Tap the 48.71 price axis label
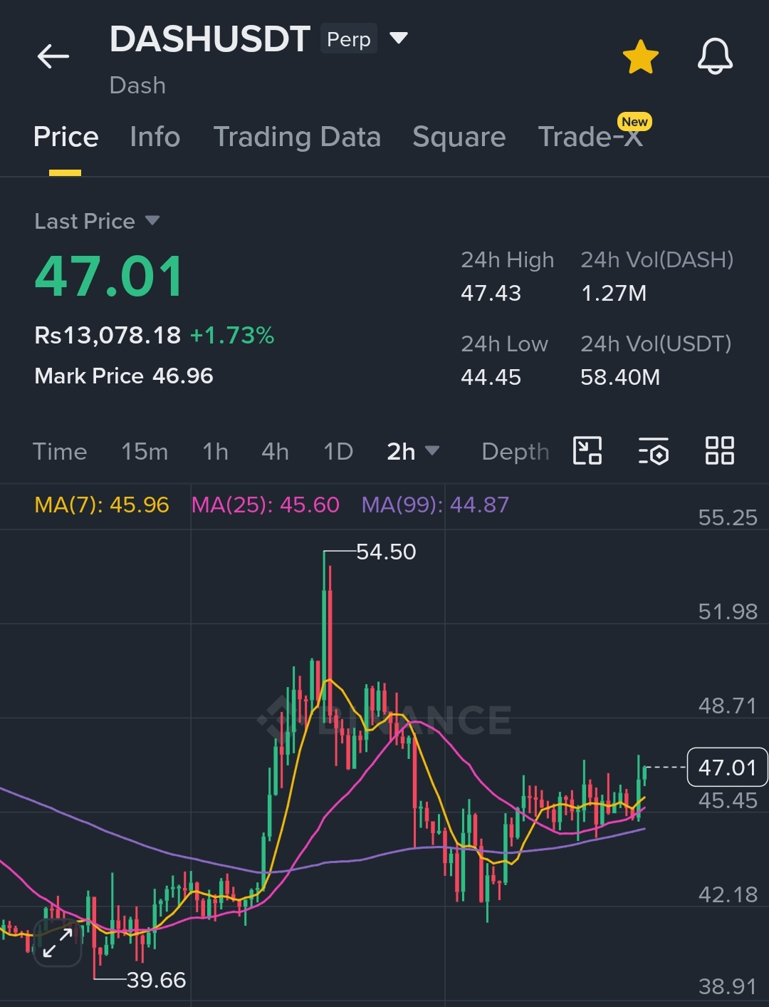This screenshot has width=769, height=1007. (x=728, y=706)
